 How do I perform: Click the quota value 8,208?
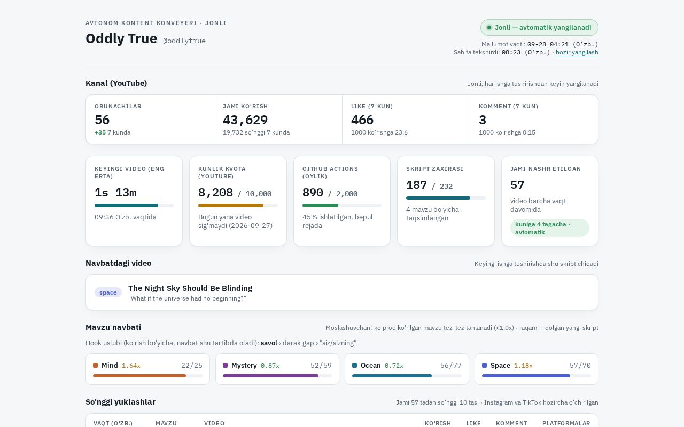[216, 193]
